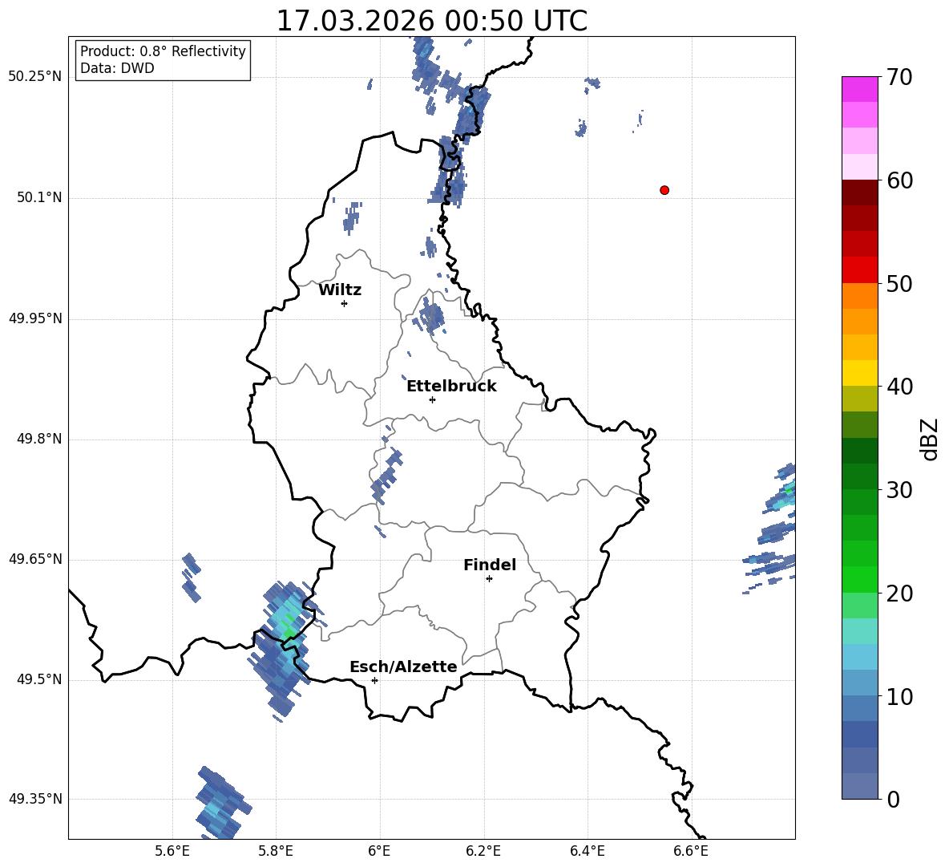
Task: Click the 49.65°N latitude tick label
Action: (35, 559)
